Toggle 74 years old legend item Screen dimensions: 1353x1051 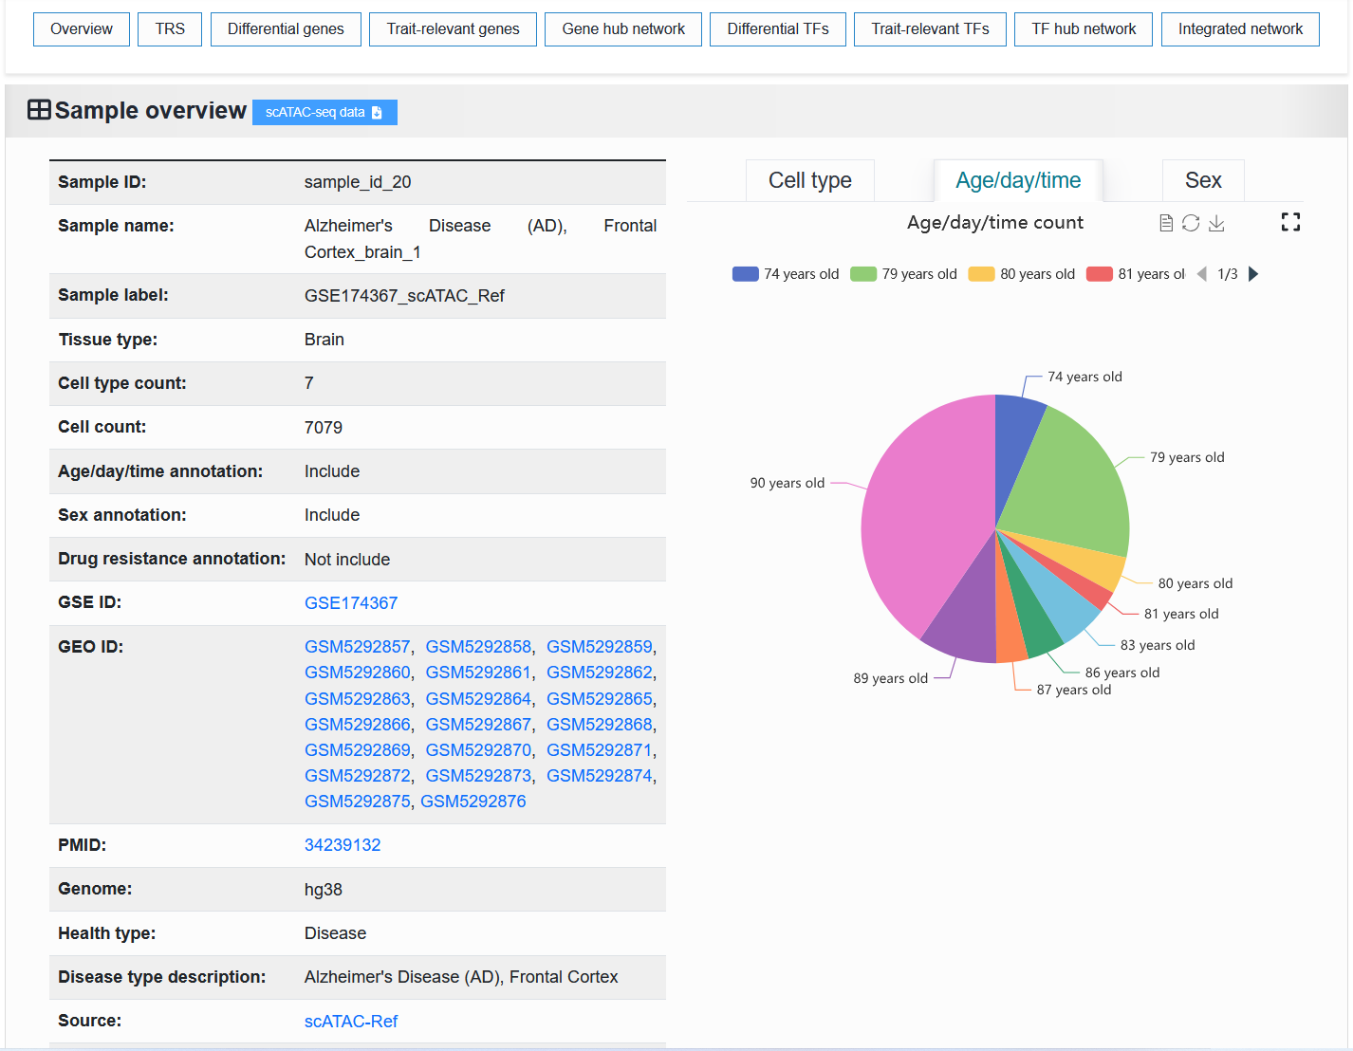786,274
